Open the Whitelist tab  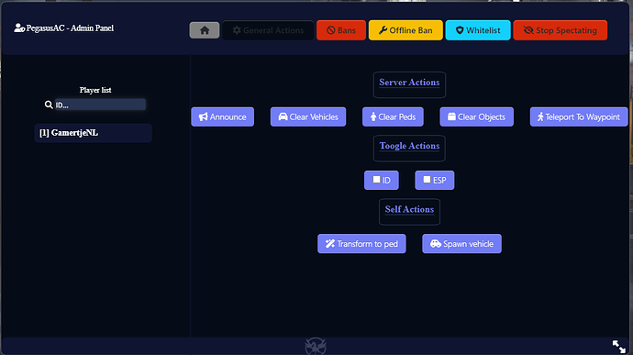point(478,30)
